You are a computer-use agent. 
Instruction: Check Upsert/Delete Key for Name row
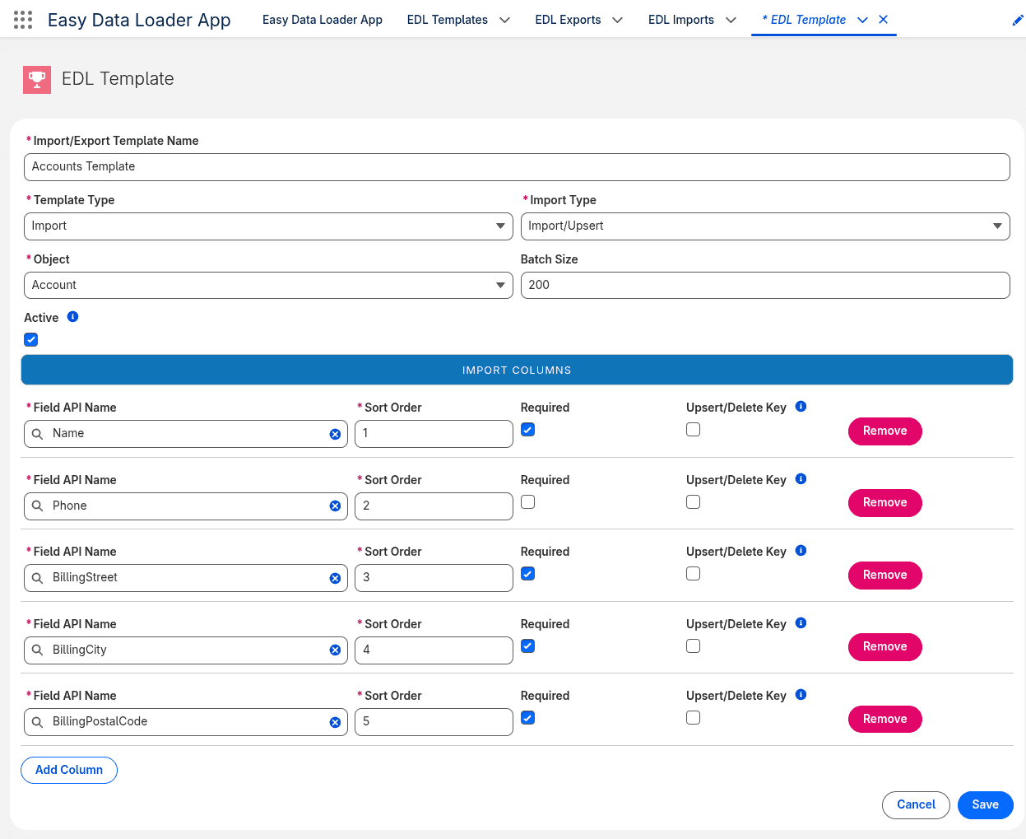click(x=694, y=430)
